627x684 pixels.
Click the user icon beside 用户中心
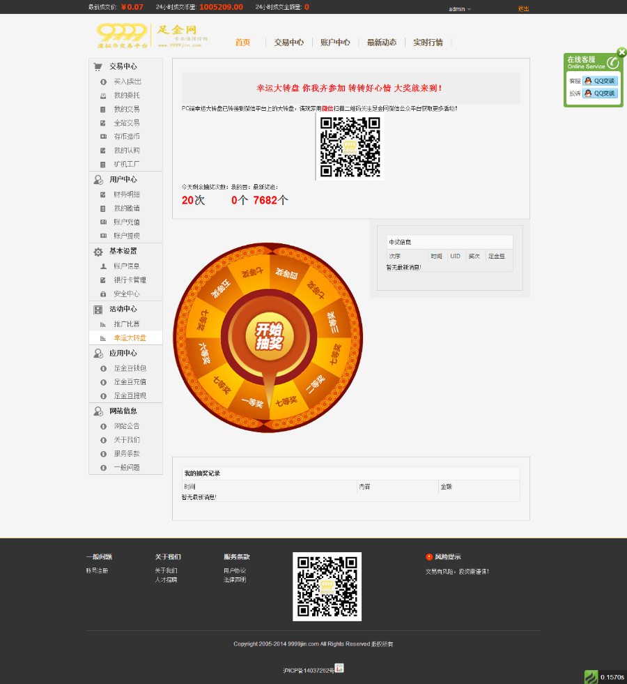[x=98, y=180]
